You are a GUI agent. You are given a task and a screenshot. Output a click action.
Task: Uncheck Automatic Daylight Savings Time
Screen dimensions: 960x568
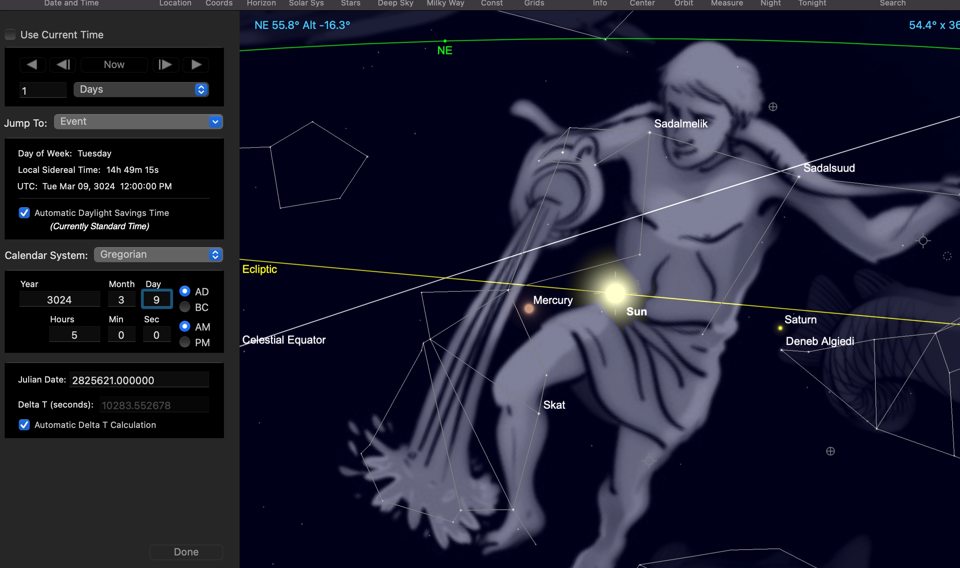(24, 213)
